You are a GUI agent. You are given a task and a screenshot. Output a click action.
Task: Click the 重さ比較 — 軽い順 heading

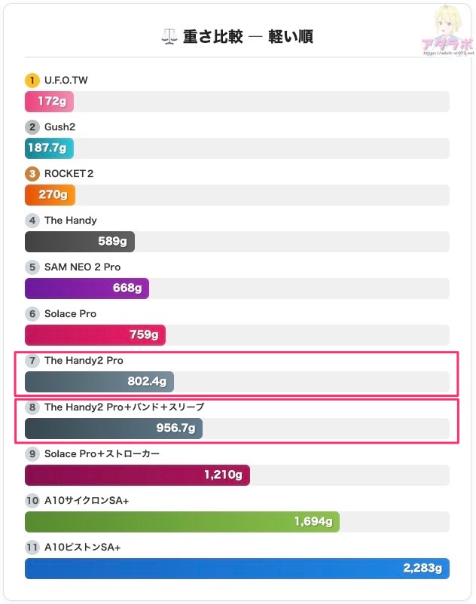pos(248,37)
